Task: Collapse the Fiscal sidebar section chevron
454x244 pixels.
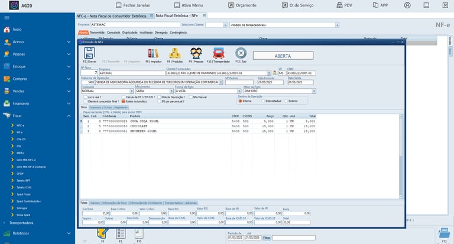Action: (x=69, y=115)
